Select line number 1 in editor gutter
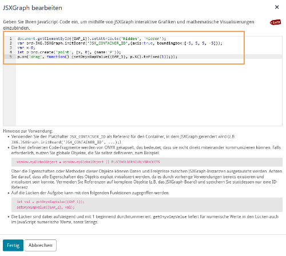This screenshot has height=256, width=286. click(x=10, y=39)
